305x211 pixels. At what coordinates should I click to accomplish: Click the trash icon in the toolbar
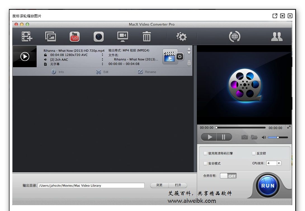click(x=146, y=37)
